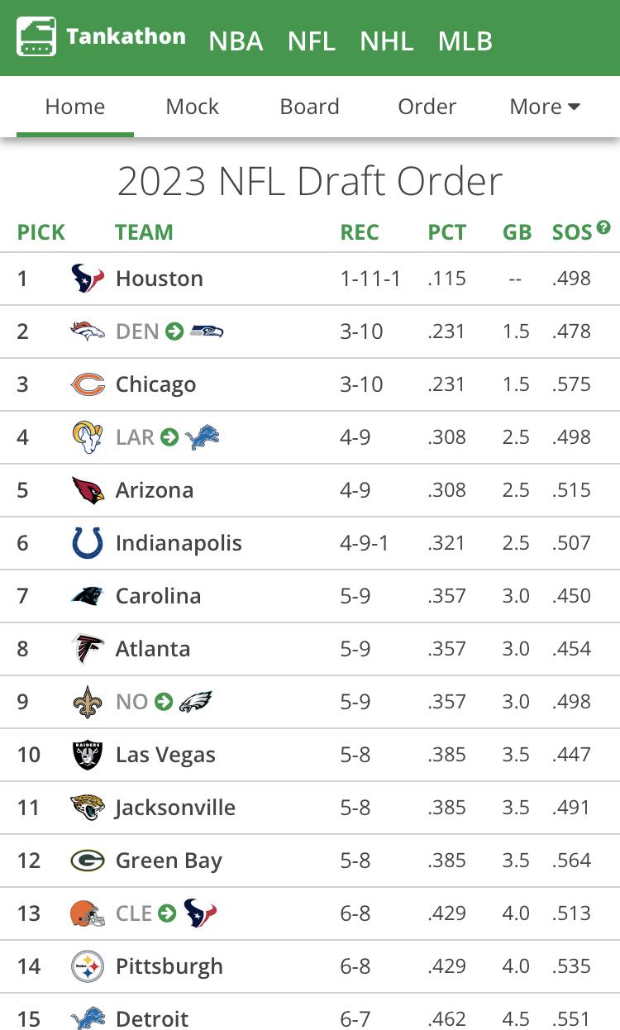Click the Lions logo next to LAR

pyautogui.click(x=203, y=437)
